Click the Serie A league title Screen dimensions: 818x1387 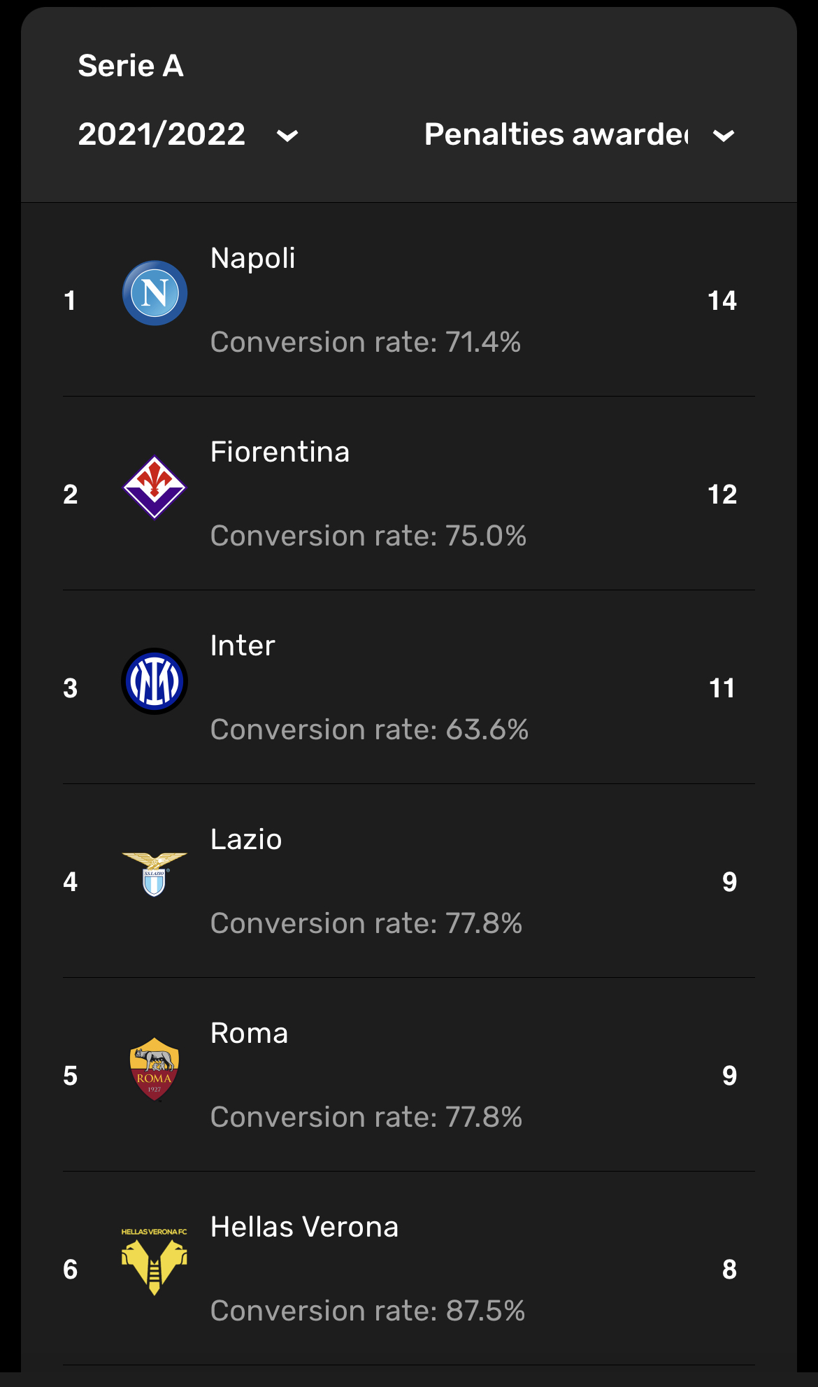[x=131, y=66]
